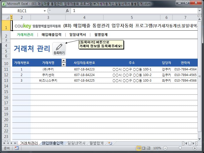Select the 매입매출입력 sheet tab
The width and height of the screenshot is (204, 153).
point(53,143)
